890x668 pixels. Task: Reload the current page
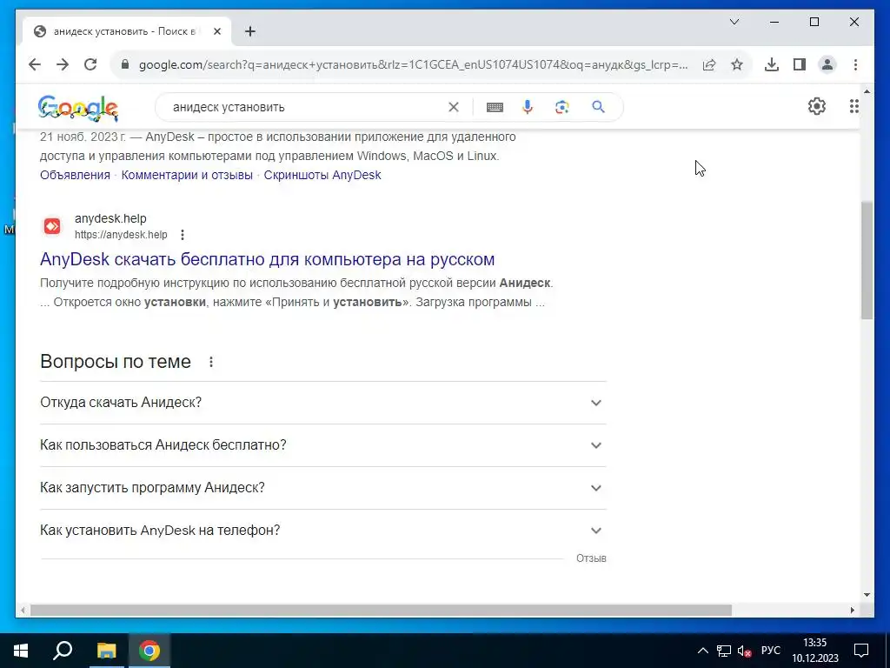[x=90, y=64]
